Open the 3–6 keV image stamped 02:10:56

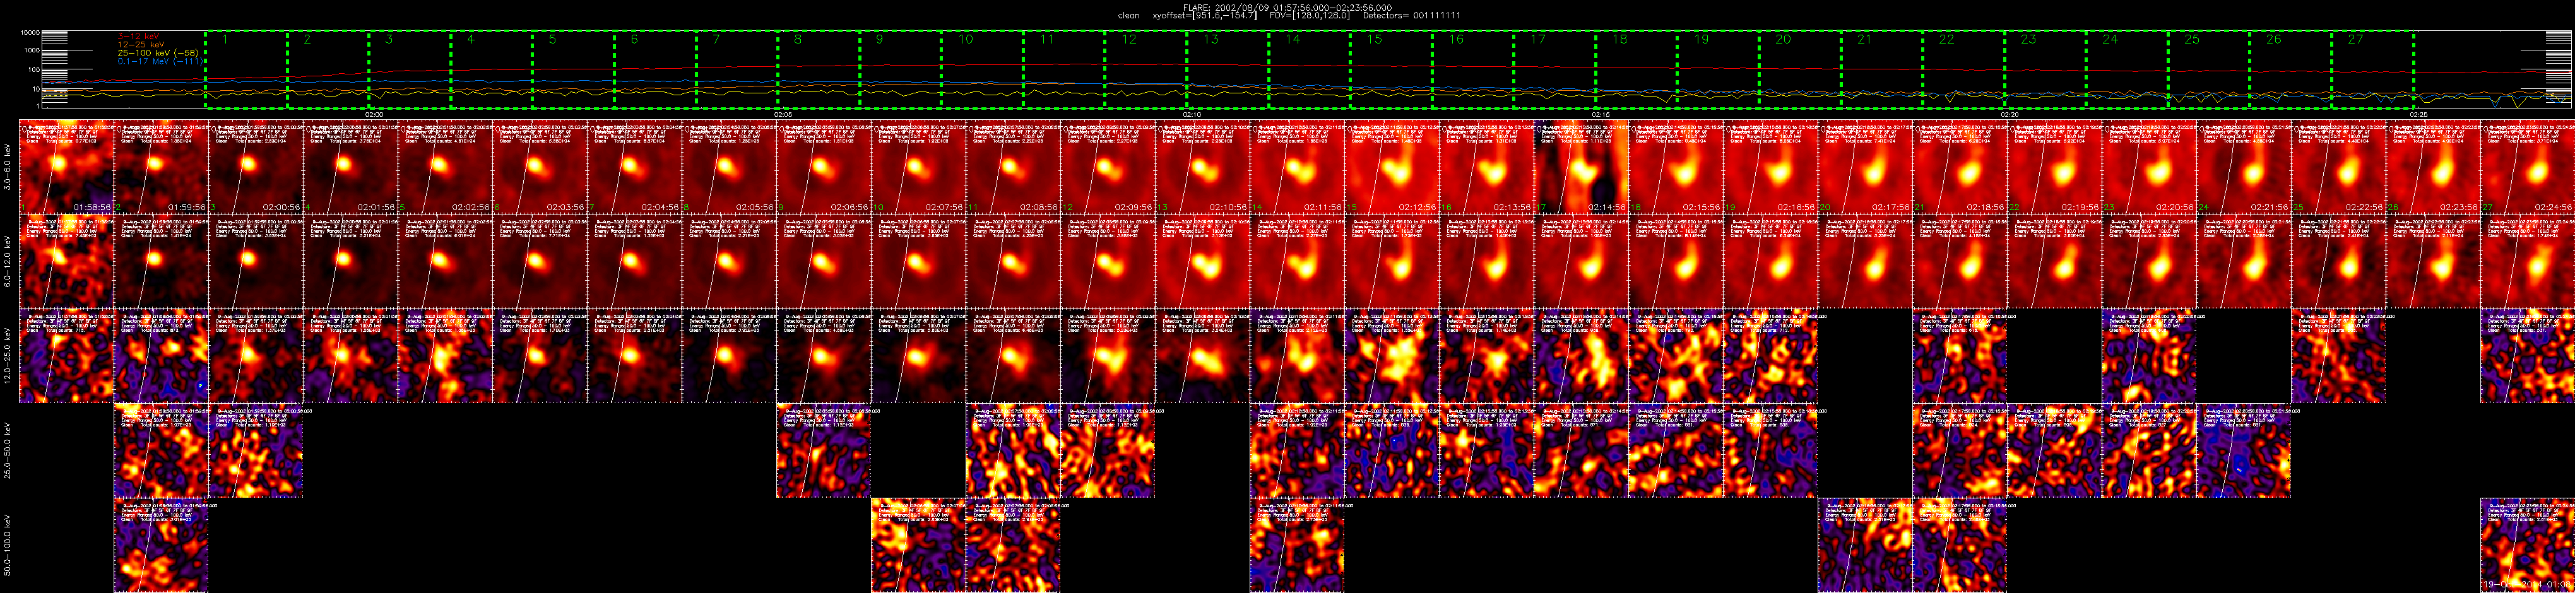click(1202, 167)
